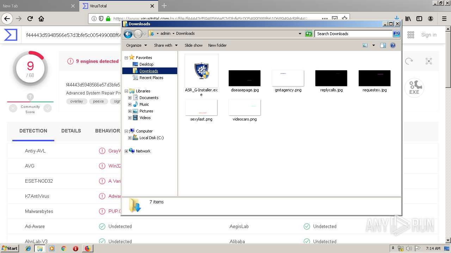Switch to New Tab browser tab
This screenshot has height=253, width=451.
coord(39,6)
